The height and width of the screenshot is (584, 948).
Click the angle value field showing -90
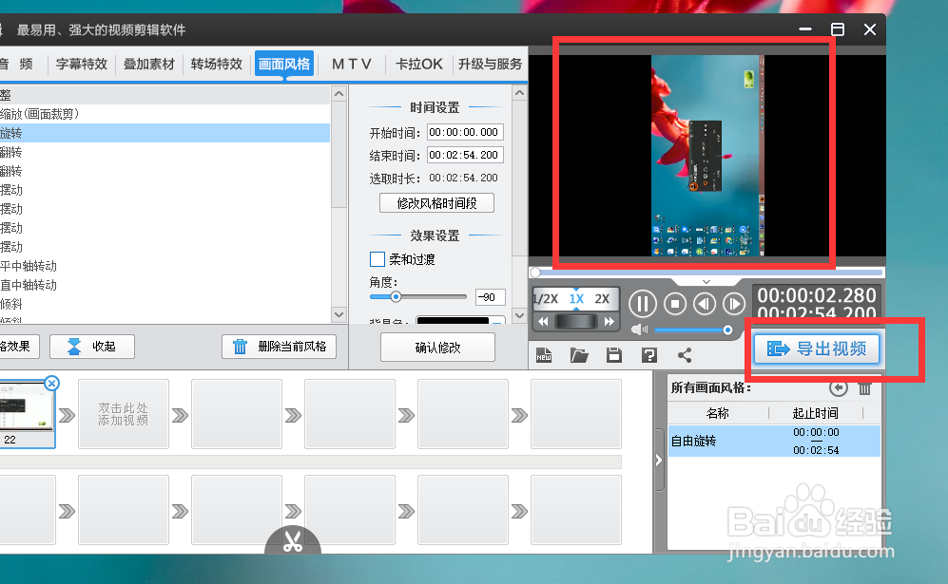pos(491,297)
